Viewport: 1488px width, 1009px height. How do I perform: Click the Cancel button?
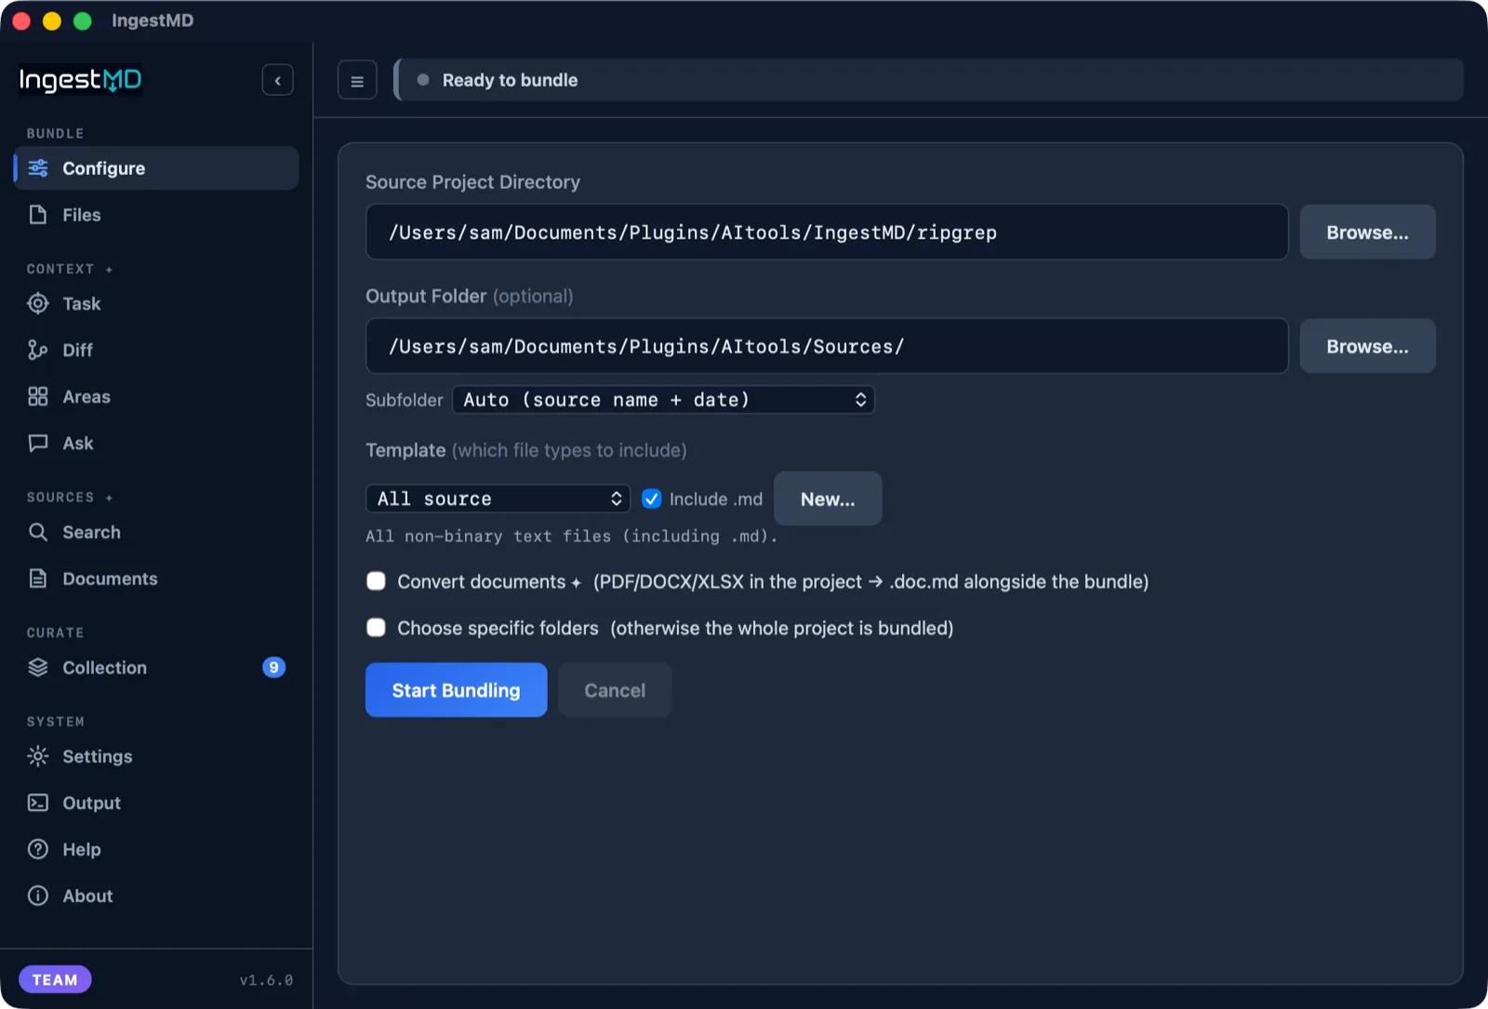coord(615,690)
